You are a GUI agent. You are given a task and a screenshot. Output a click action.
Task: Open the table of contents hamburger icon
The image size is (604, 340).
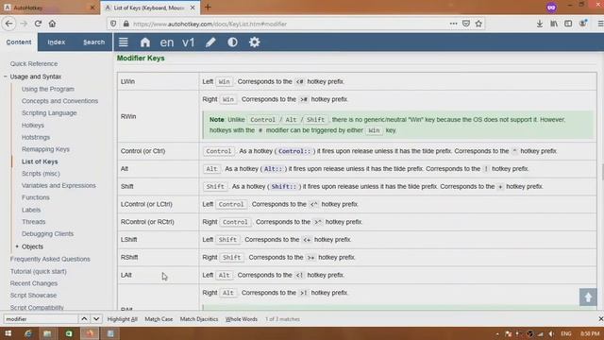coord(124,42)
